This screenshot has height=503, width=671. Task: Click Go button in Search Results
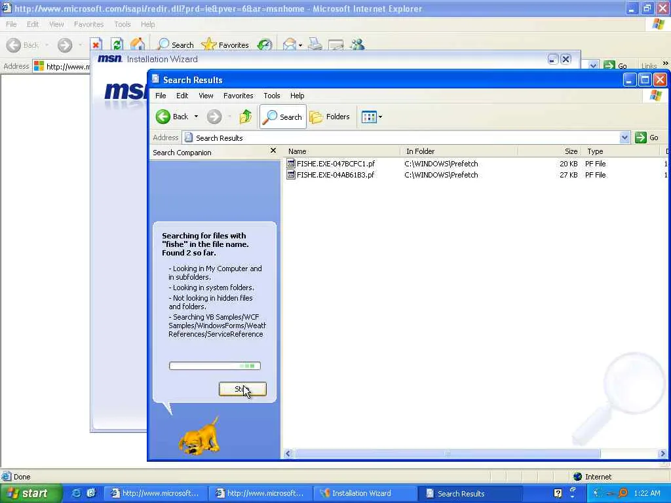(x=647, y=138)
